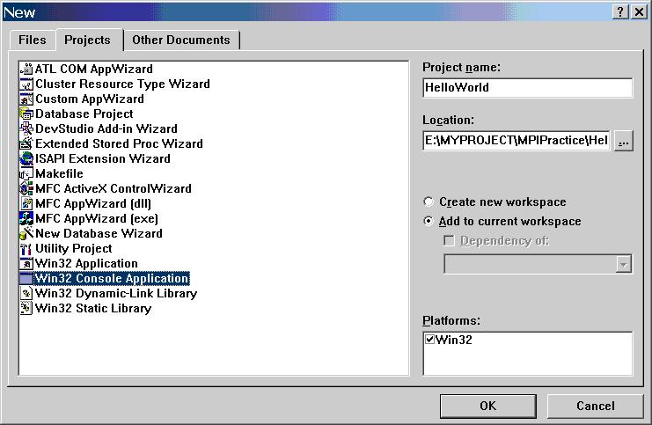This screenshot has height=425, width=652.
Task: Click the MFC ActiveX ControlWizard icon
Action: (26, 189)
